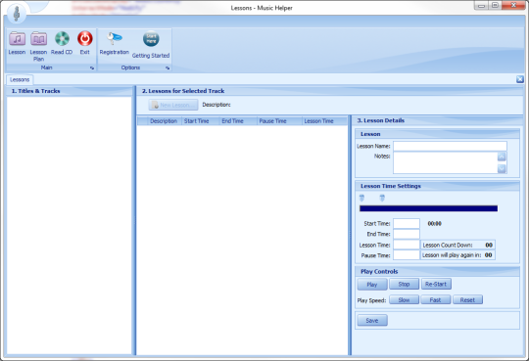Image resolution: width=529 pixels, height=361 pixels.
Task: Click the Lesson Name input field
Action: 450,146
